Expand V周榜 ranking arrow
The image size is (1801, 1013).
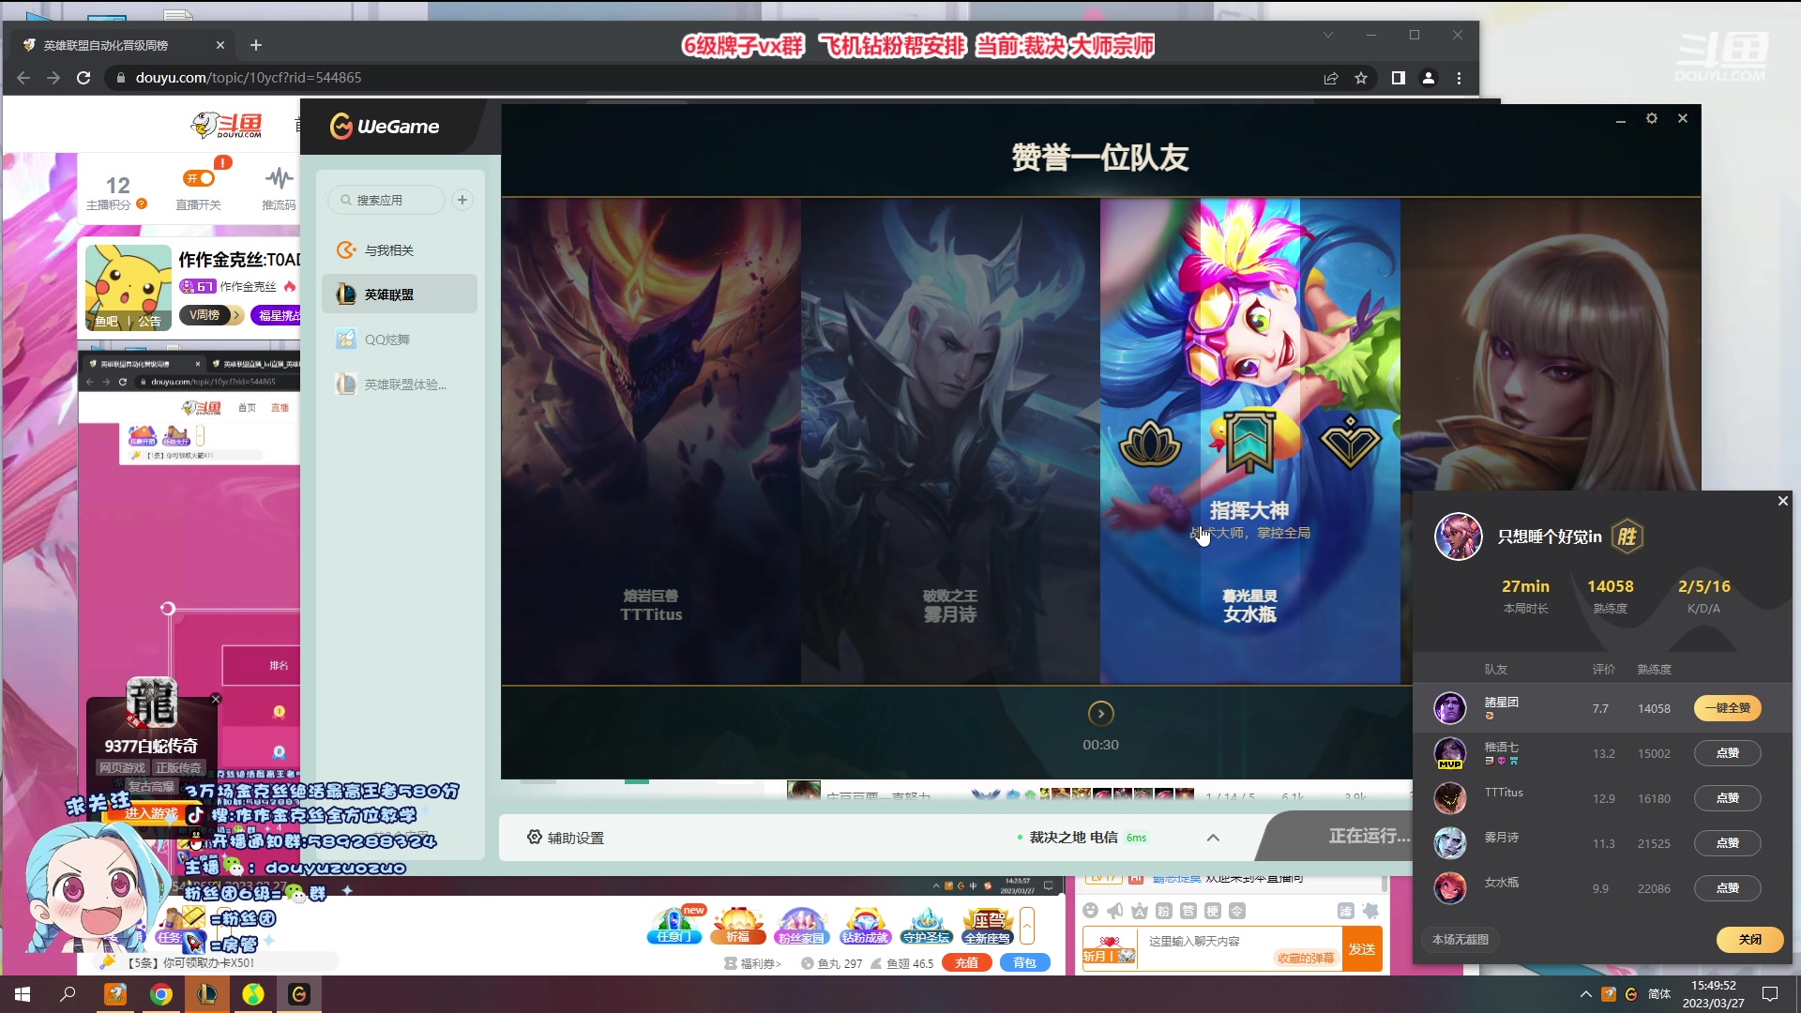tap(237, 315)
